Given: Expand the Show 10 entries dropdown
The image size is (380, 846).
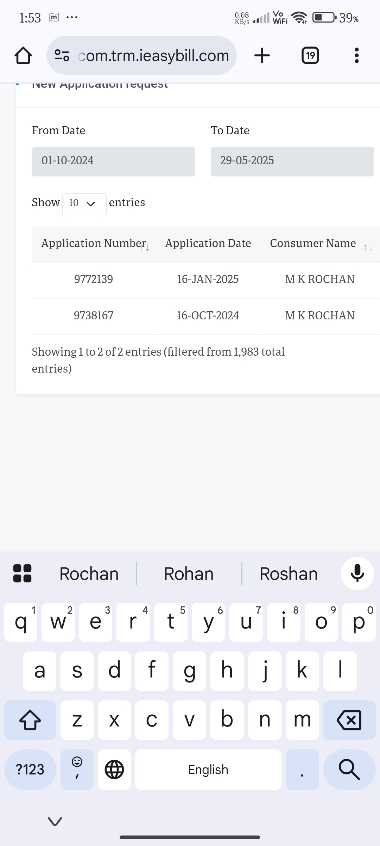Looking at the screenshot, I should coord(84,204).
